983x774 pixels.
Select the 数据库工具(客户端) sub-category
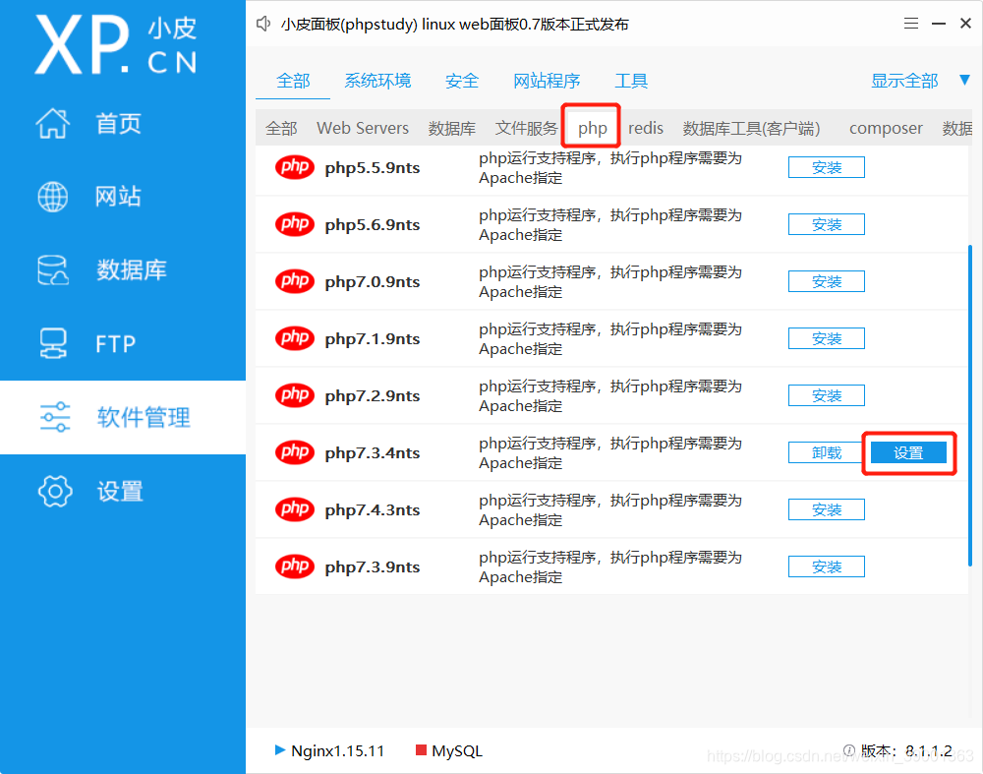(x=751, y=128)
